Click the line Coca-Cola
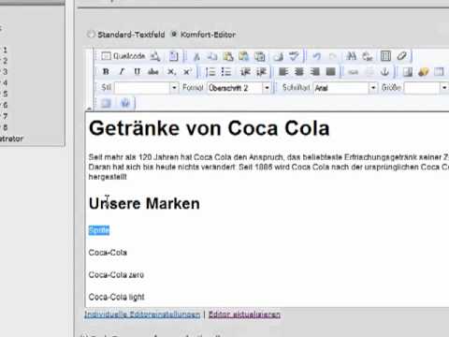449x337 pixels. [x=108, y=253]
